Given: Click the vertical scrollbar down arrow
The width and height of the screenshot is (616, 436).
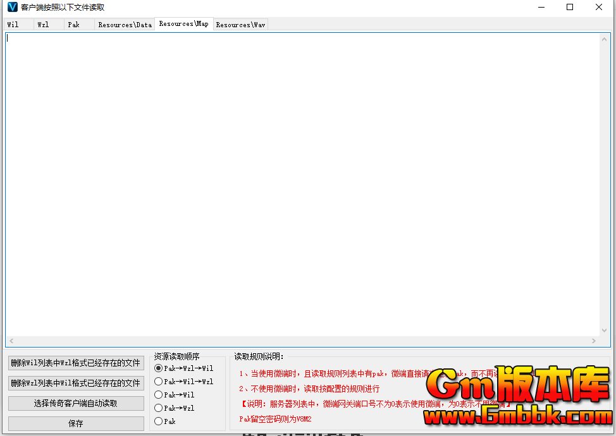Looking at the screenshot, I should click(605, 330).
